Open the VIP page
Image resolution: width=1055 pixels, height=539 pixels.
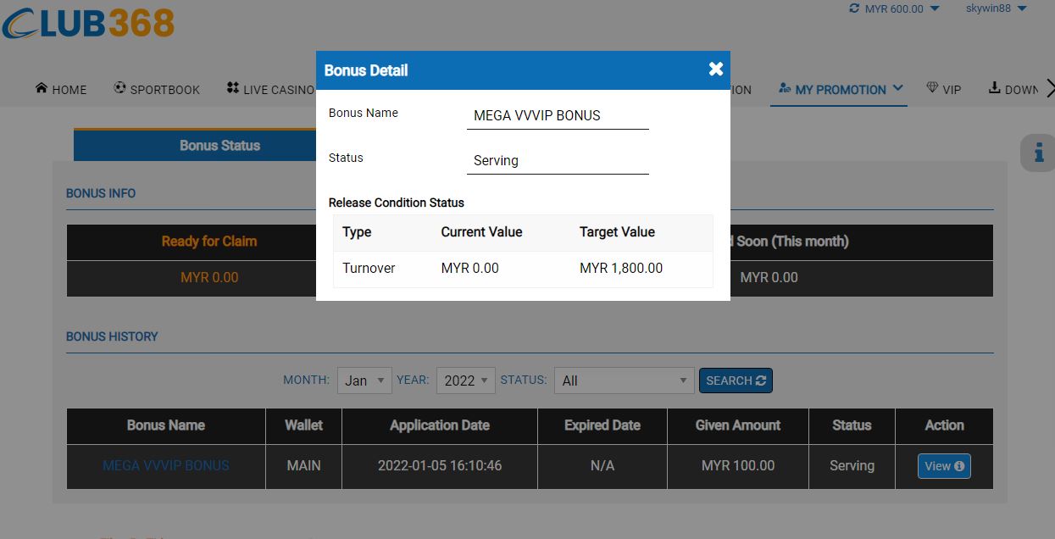point(943,89)
